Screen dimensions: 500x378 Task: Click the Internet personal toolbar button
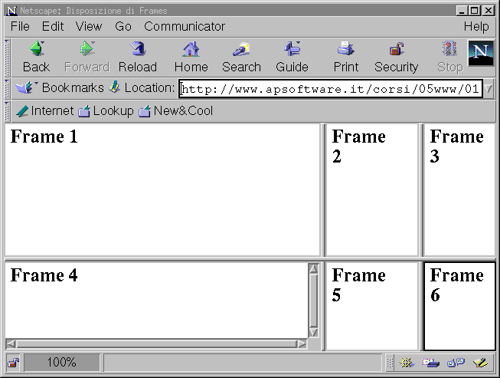44,111
